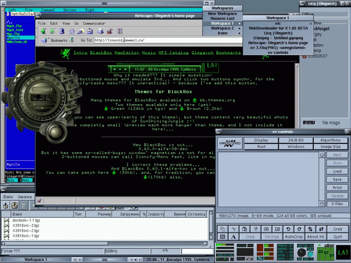Click the toolbar's next-workspace arrow beside Workspace 1
Image resolution: width=351 pixels, height=263 pixels.
(80, 259)
